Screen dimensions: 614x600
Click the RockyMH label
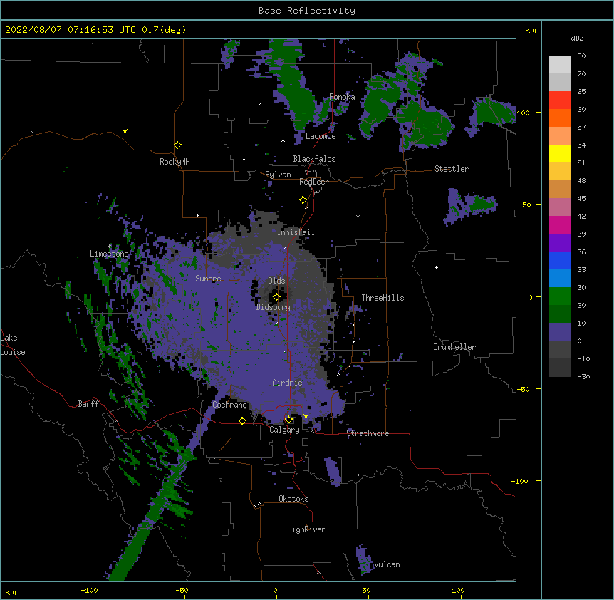[x=175, y=162]
